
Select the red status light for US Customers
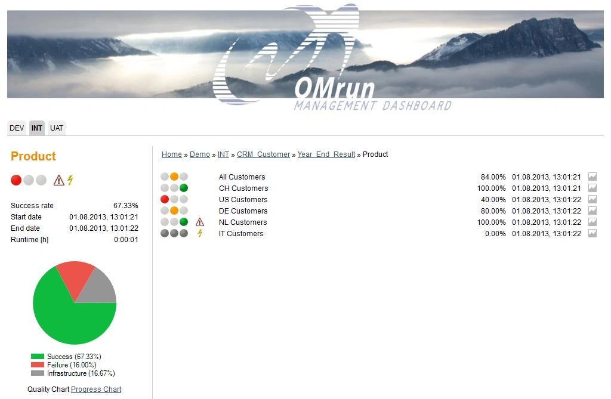163,199
